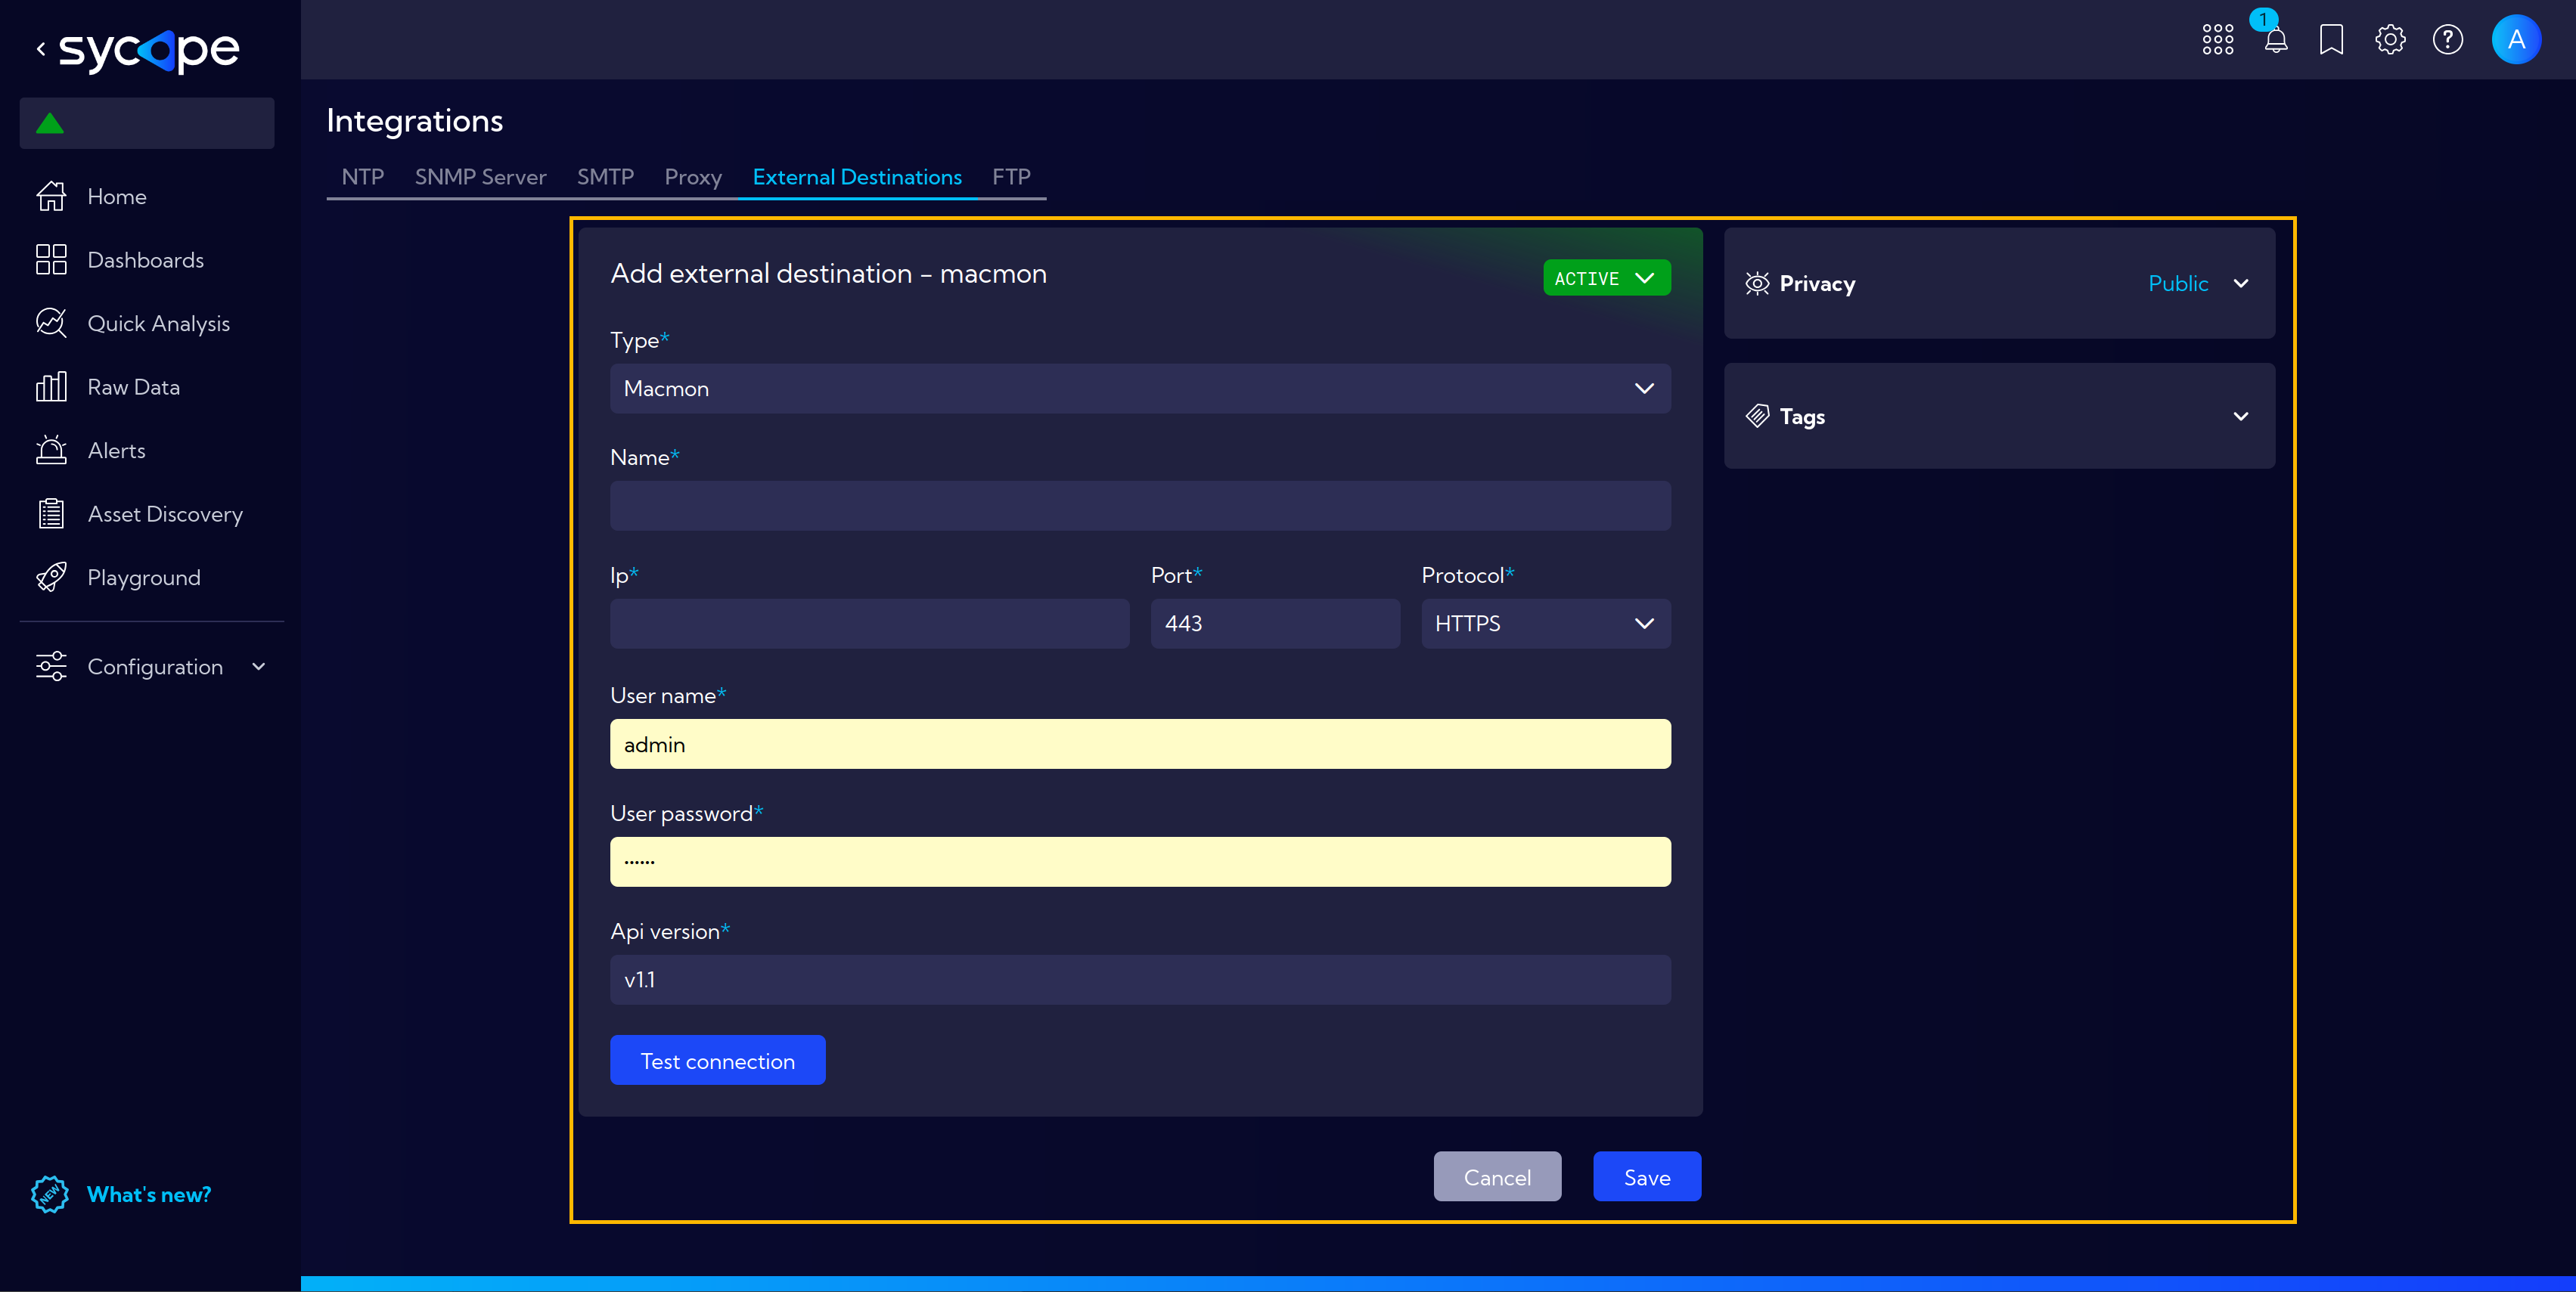Click the Integrations page heading
Screen dimensions: 2576x1292
coord(414,121)
